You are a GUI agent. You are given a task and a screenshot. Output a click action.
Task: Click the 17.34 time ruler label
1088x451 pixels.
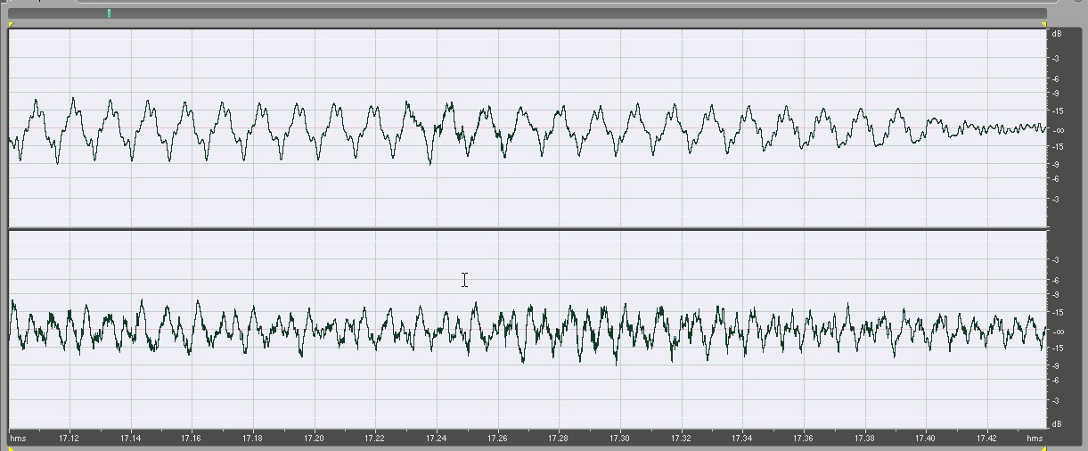click(742, 439)
